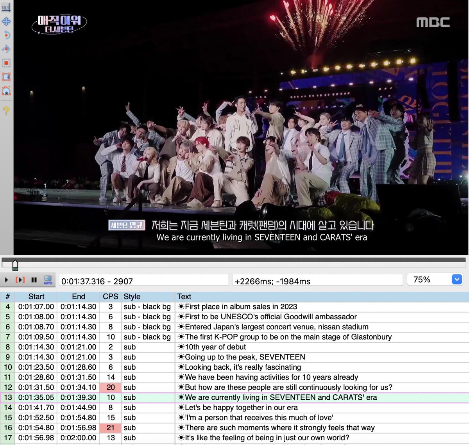This screenshot has width=469, height=445.
Task: Select the drag subtitles move tool
Action: tap(6, 21)
